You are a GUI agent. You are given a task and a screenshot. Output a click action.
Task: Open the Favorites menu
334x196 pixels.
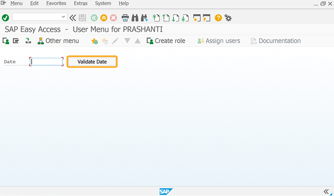(x=56, y=4)
